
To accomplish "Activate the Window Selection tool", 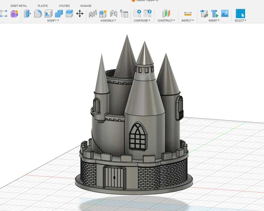I will [x=241, y=14].
